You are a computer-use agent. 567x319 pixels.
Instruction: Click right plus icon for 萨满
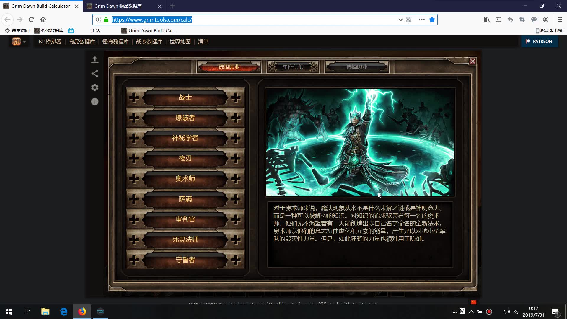[236, 199]
